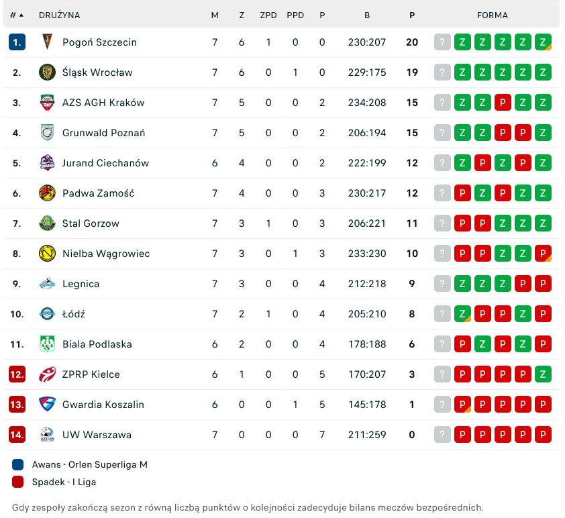Click the blue Awans legend color square
The width and height of the screenshot is (565, 518).
pyautogui.click(x=18, y=464)
